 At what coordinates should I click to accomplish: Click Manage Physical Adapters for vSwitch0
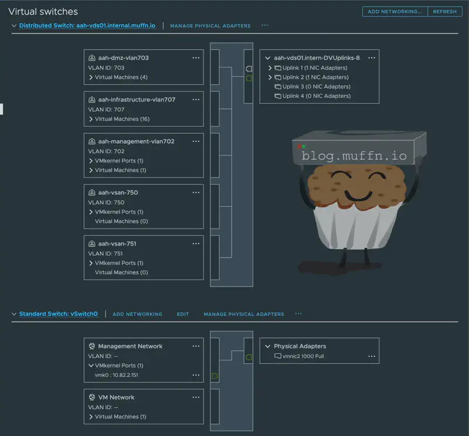[243, 314]
